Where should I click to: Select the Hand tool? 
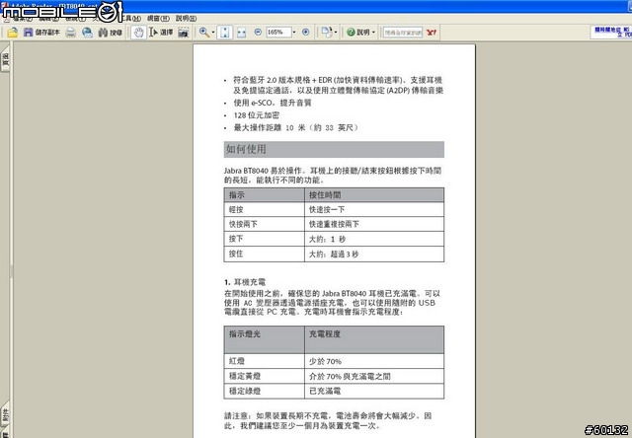point(138,33)
